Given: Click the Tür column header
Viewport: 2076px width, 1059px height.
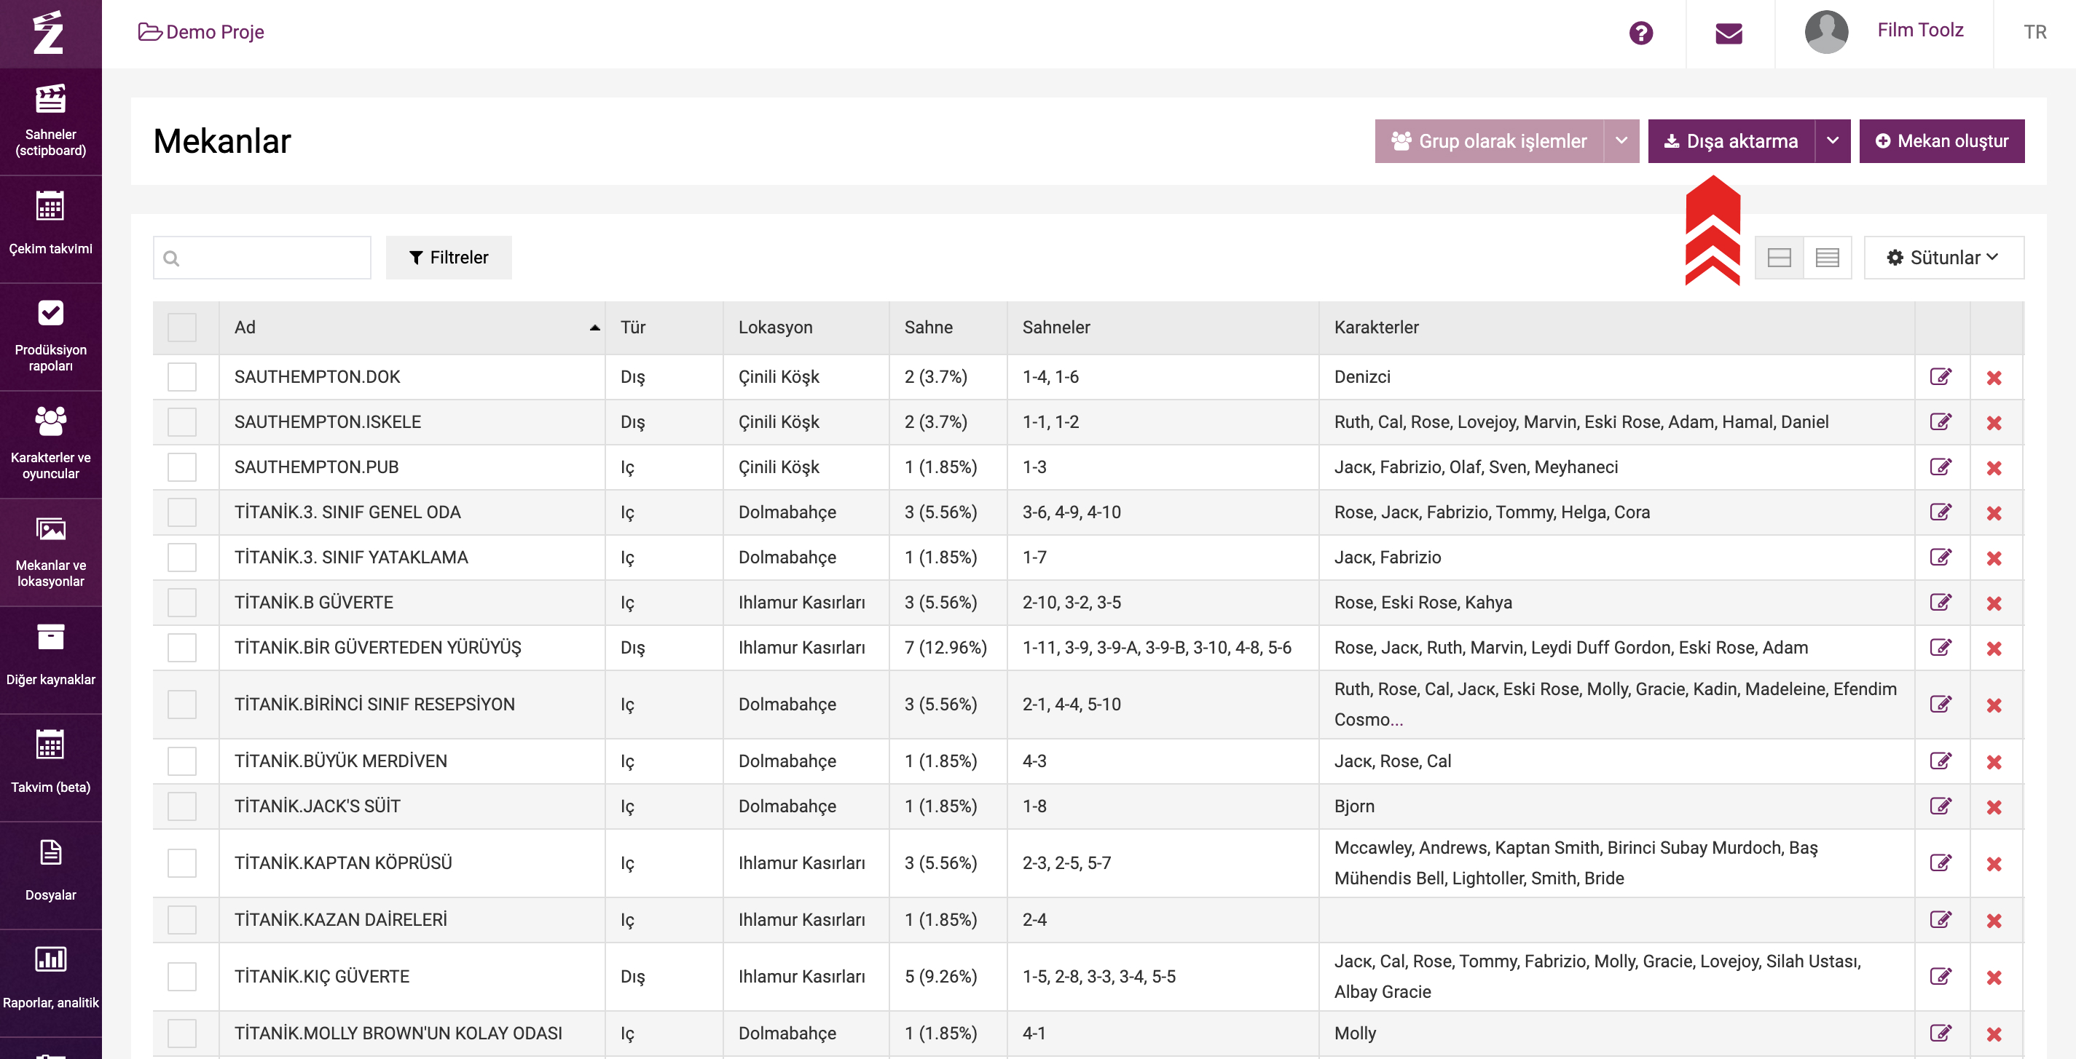Looking at the screenshot, I should pyautogui.click(x=664, y=328).
